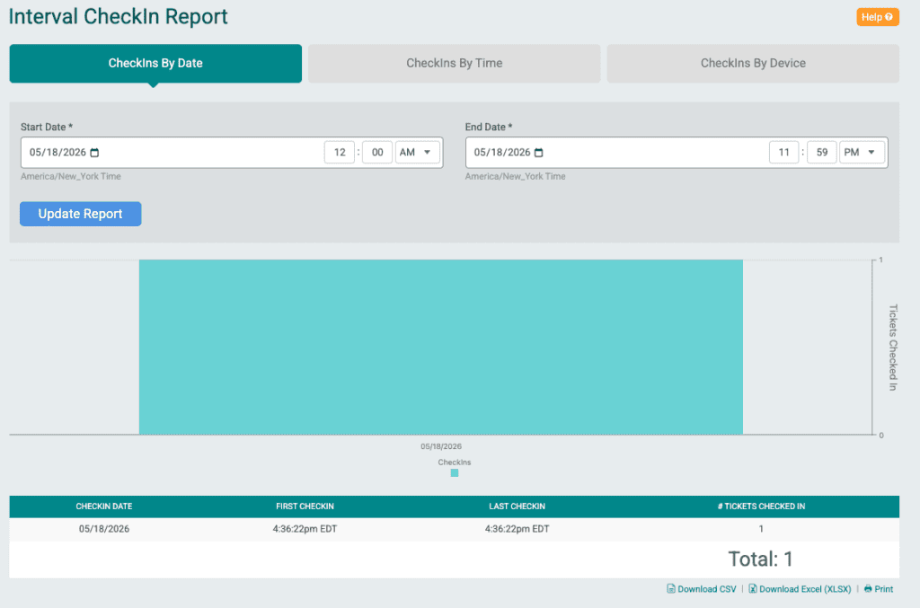Click the 05/18/2026 table cell

click(104, 529)
